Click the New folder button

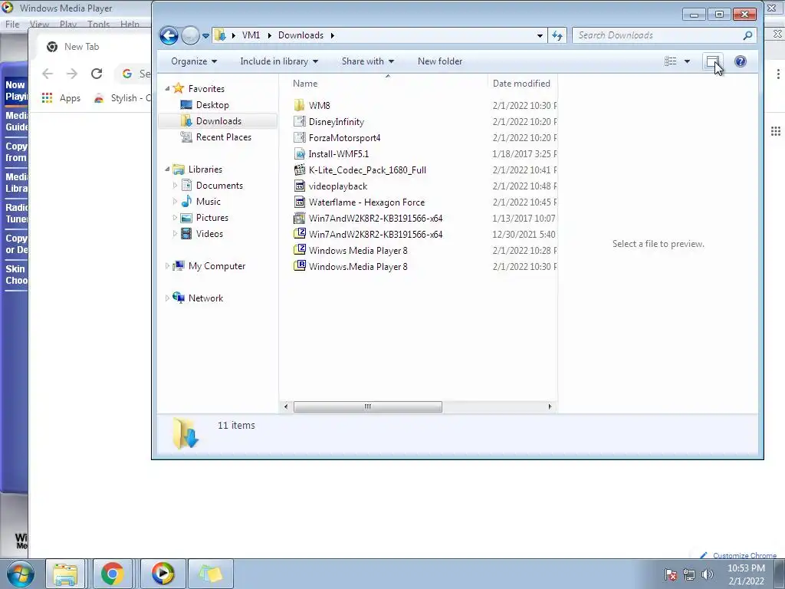[439, 61]
